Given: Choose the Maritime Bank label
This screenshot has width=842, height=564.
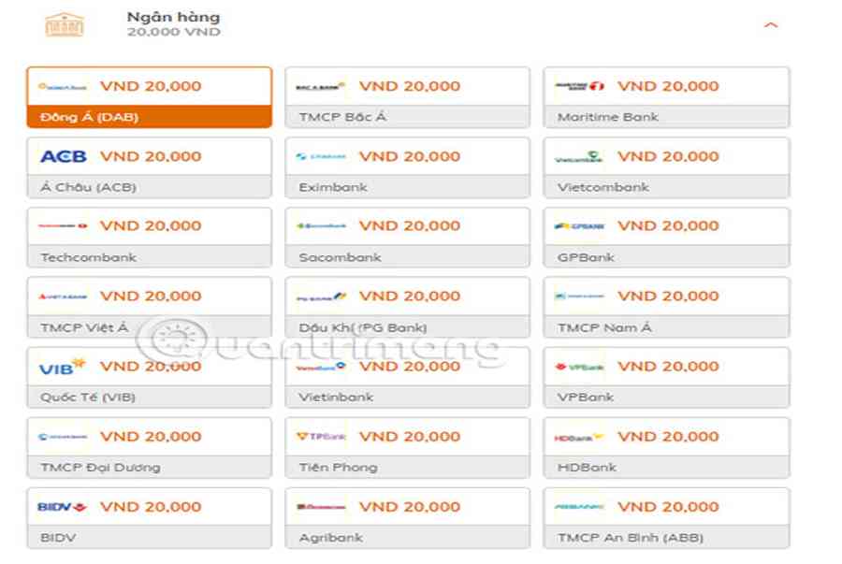Looking at the screenshot, I should click(608, 117).
